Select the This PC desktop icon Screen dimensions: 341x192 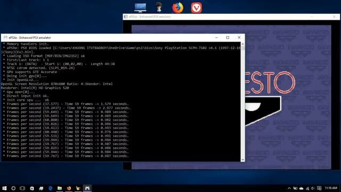pyautogui.click(x=140, y=7)
